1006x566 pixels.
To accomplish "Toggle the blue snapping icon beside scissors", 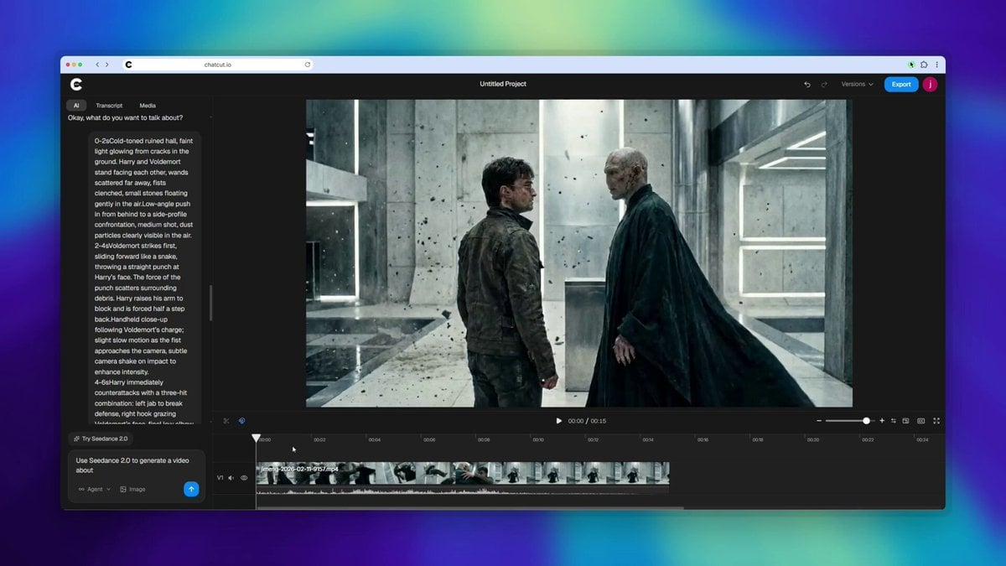I will click(241, 421).
